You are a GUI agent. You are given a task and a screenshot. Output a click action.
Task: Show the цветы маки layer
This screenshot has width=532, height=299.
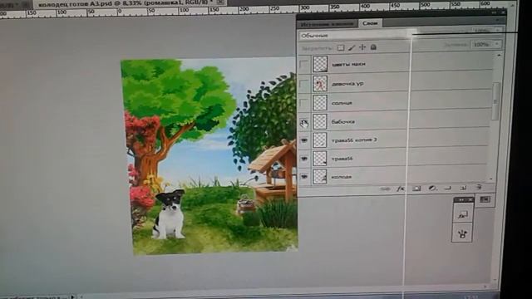[x=304, y=64]
